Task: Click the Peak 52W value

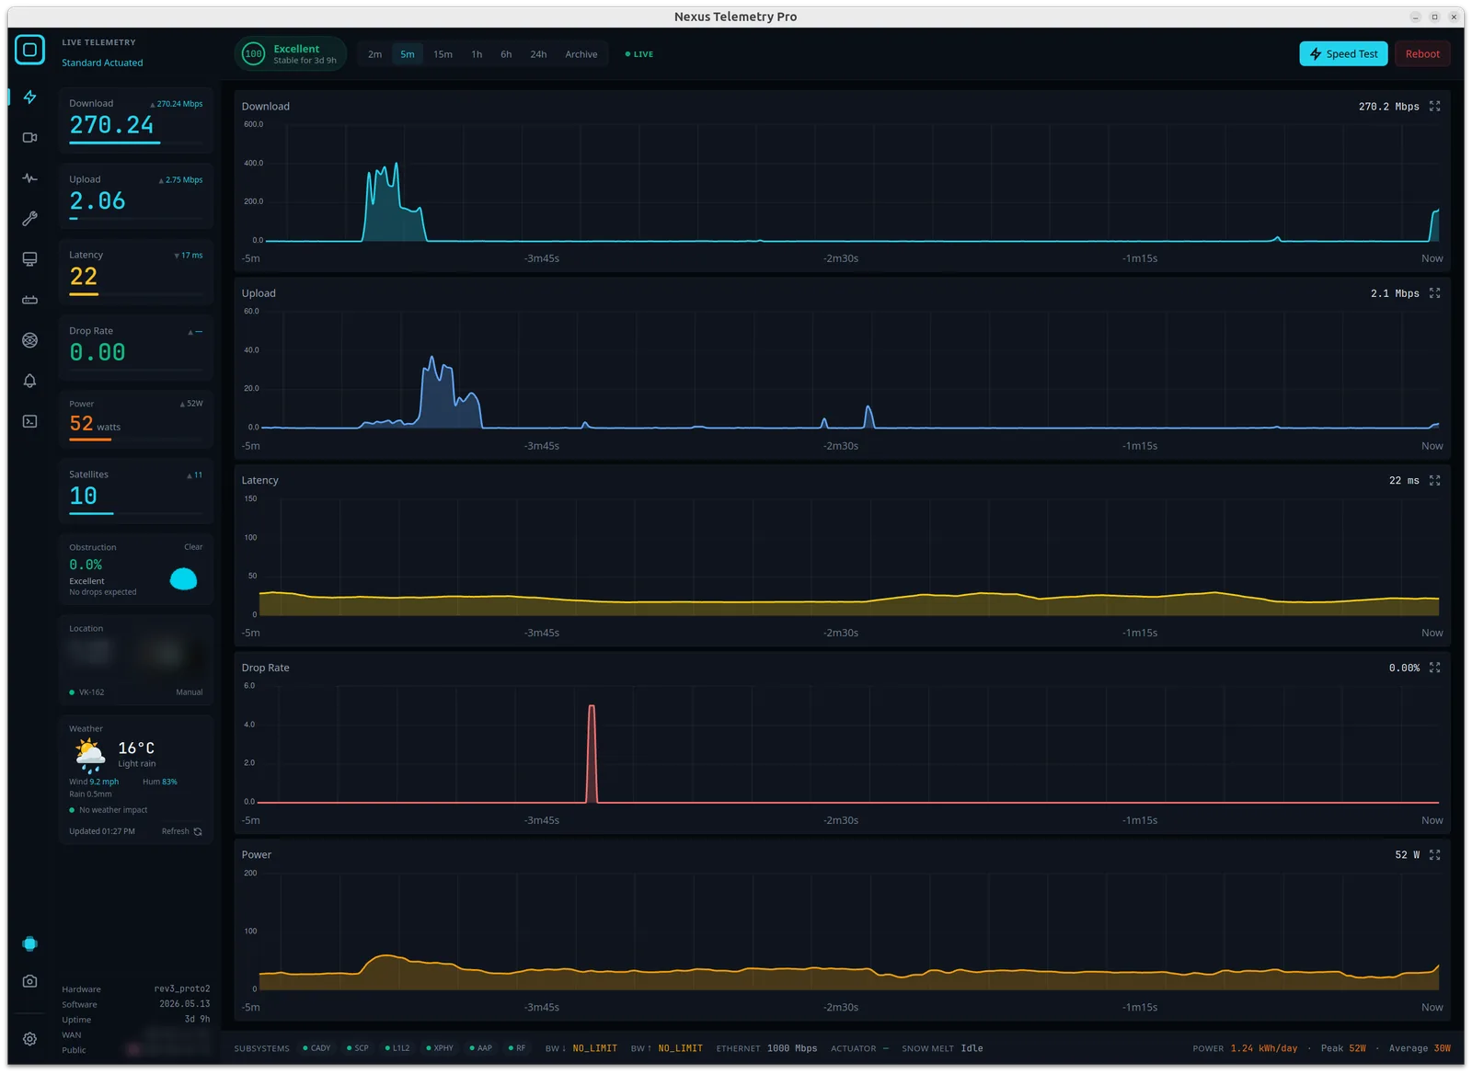Action: [x=1343, y=1048]
